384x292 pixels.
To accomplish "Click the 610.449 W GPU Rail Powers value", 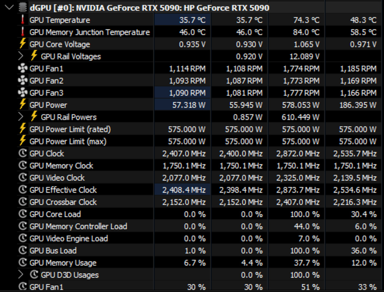I will tap(301, 117).
